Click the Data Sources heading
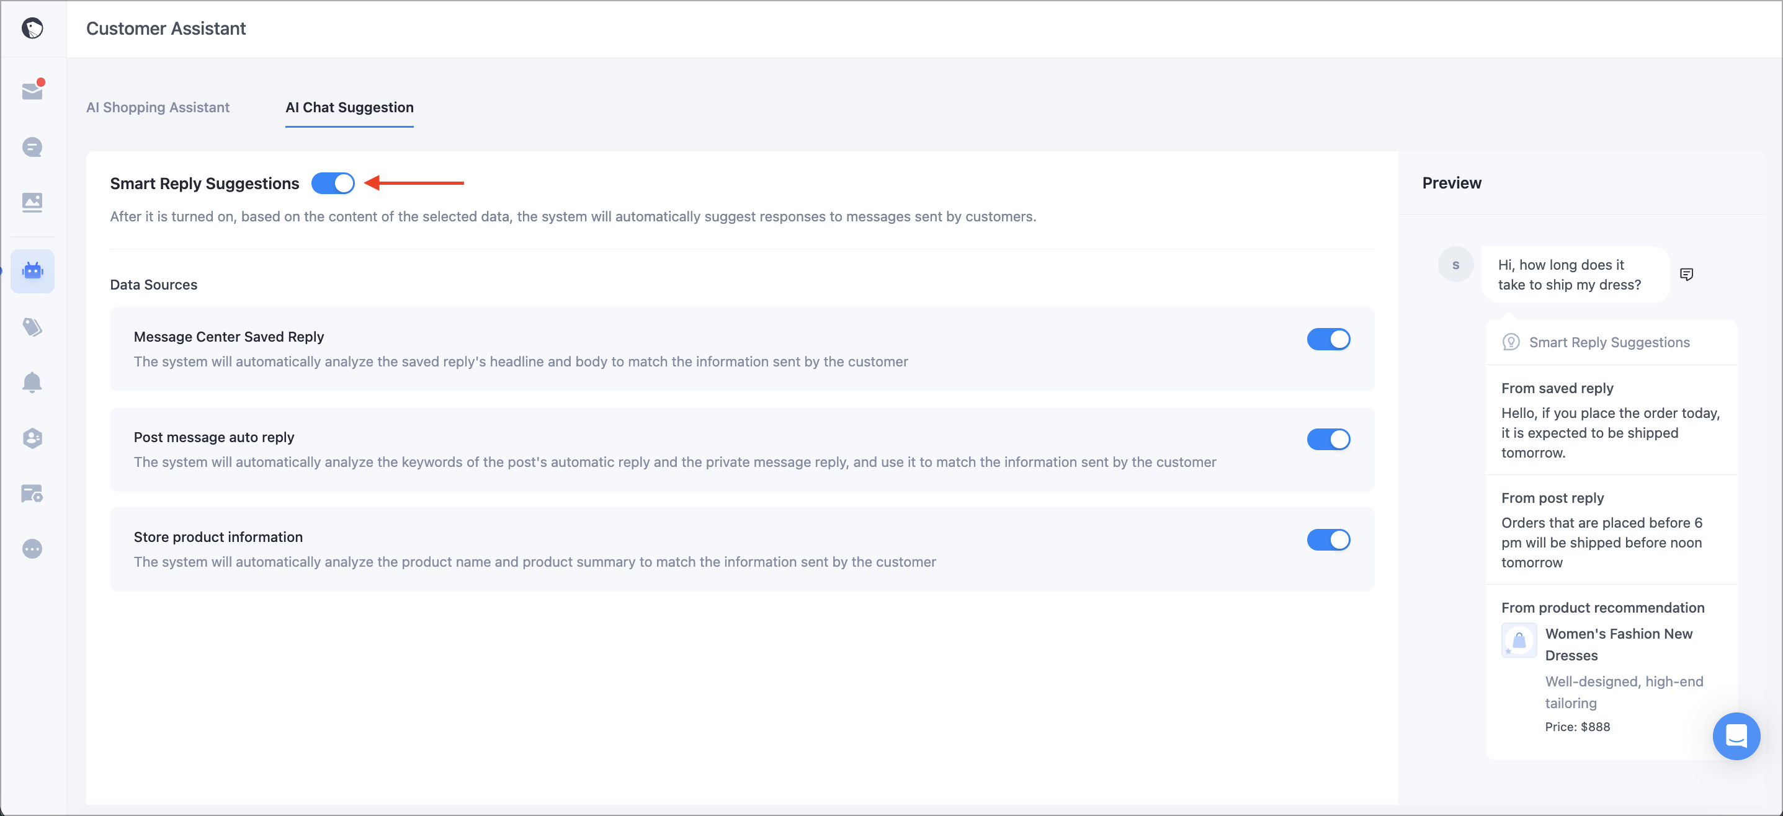 [154, 285]
